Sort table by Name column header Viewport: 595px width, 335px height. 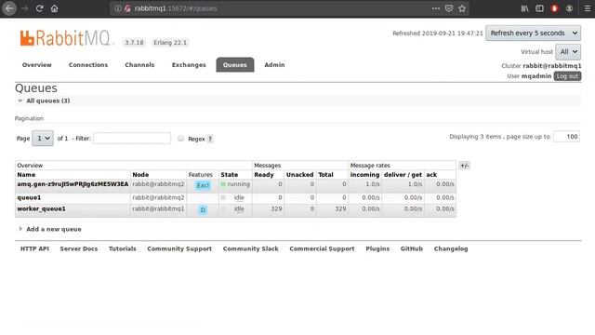pyautogui.click(x=26, y=175)
